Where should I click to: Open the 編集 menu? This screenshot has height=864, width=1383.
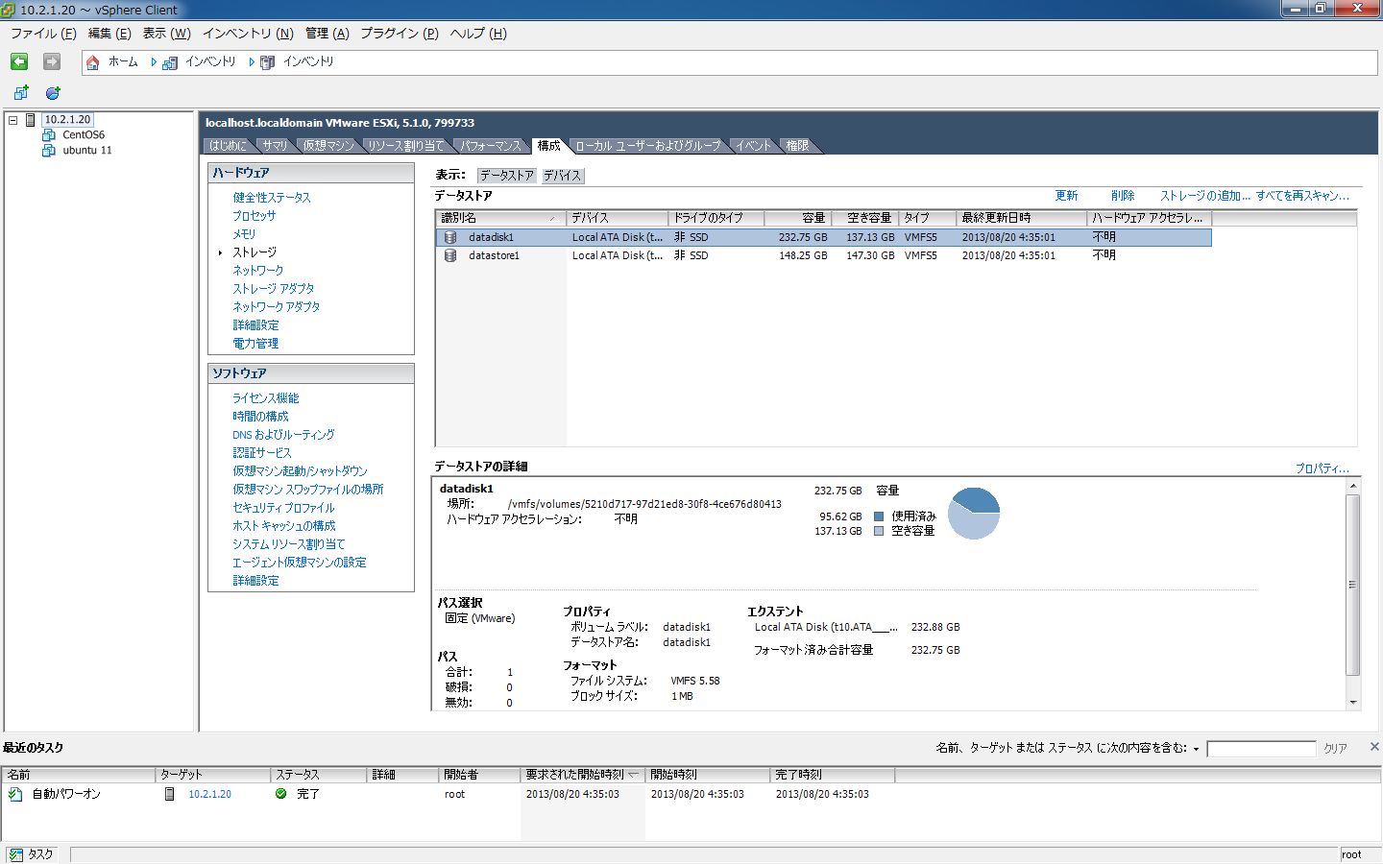(109, 33)
